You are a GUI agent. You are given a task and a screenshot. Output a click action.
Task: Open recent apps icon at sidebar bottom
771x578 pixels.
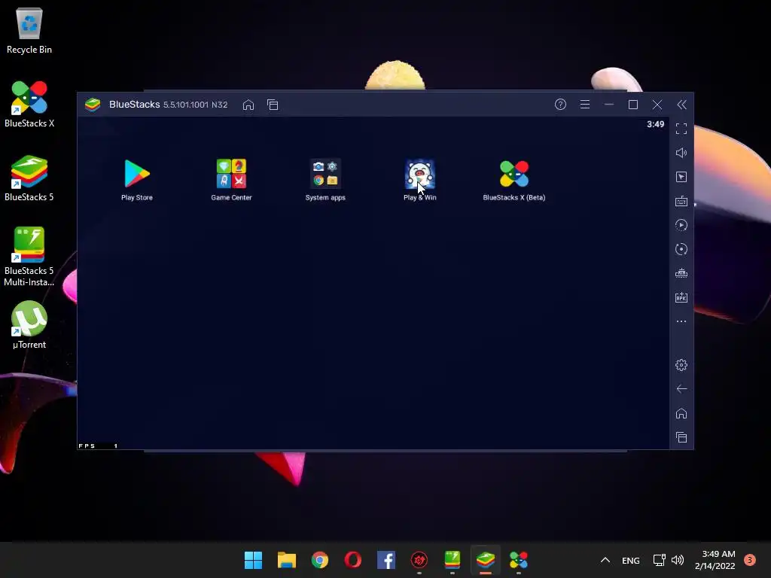[681, 437]
